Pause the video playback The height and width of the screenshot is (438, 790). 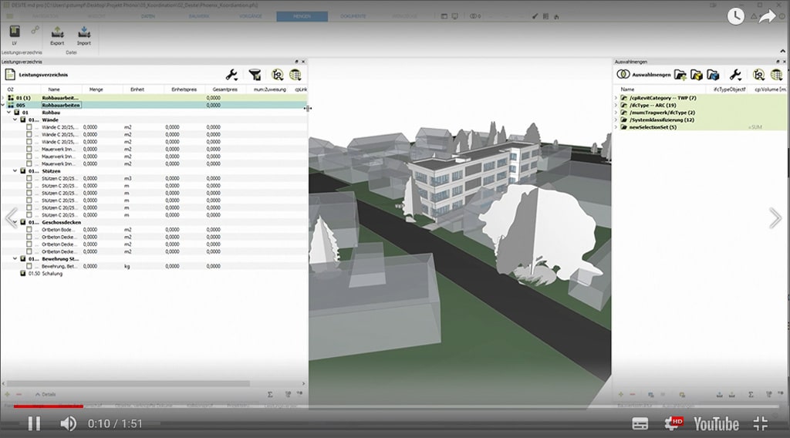tap(34, 423)
